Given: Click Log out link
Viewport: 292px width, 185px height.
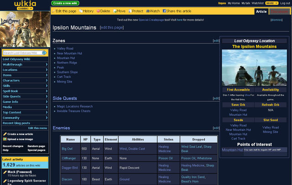Looking at the screenshot, I should [x=285, y=3].
